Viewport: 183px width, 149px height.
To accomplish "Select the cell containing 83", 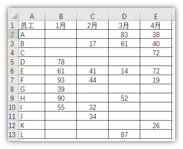I will [124, 34].
